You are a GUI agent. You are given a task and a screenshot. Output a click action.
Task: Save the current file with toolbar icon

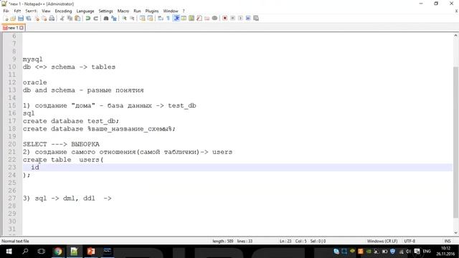[x=21, y=18]
